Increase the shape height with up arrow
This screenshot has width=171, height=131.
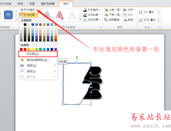[x=159, y=11]
